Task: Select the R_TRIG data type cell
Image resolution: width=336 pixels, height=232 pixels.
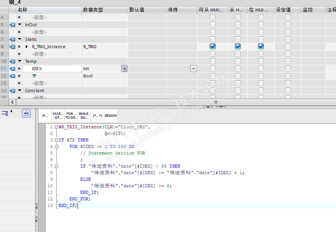Action: click(105, 47)
